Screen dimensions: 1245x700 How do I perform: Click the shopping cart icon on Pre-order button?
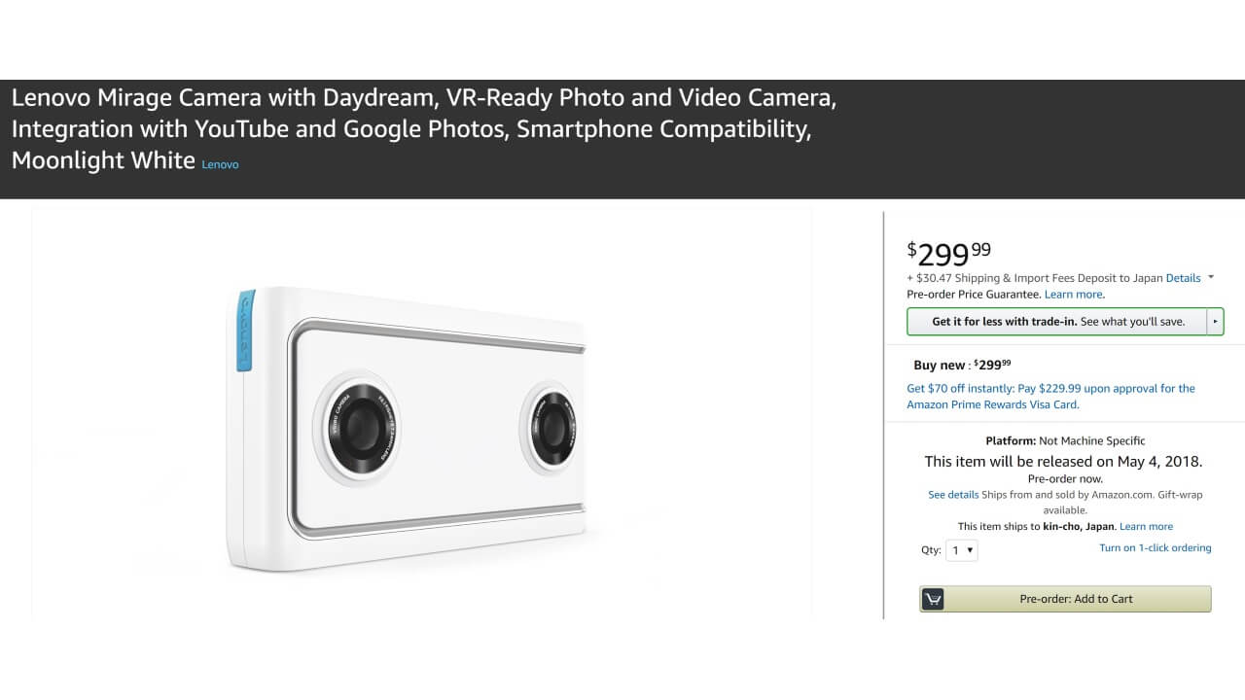pos(933,599)
